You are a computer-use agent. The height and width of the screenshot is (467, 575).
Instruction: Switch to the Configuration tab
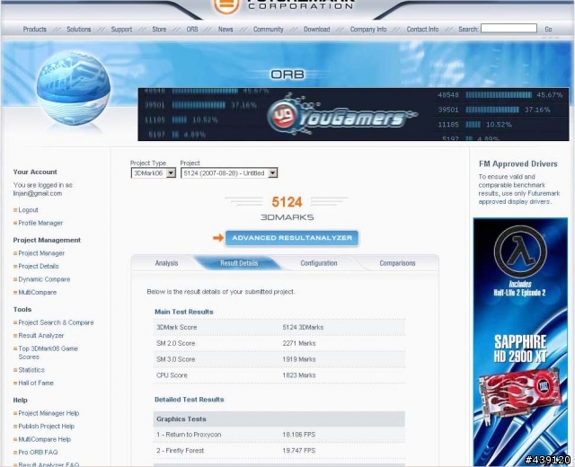[319, 263]
